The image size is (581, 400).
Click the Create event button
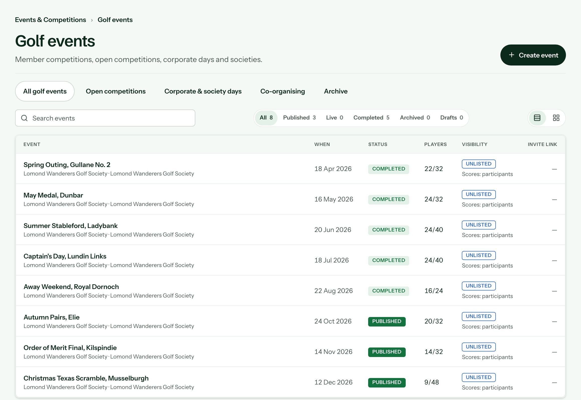pos(533,55)
